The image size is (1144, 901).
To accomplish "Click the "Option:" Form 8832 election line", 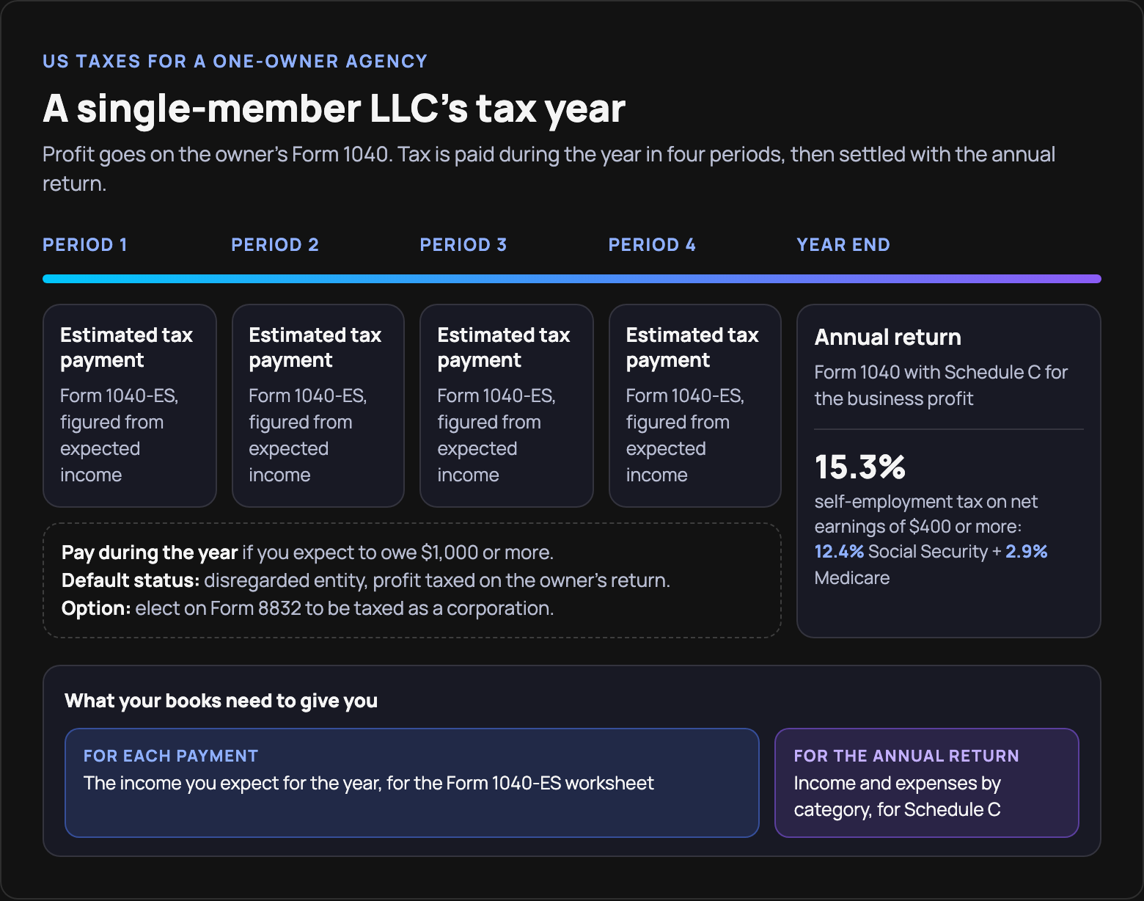I will click(307, 608).
